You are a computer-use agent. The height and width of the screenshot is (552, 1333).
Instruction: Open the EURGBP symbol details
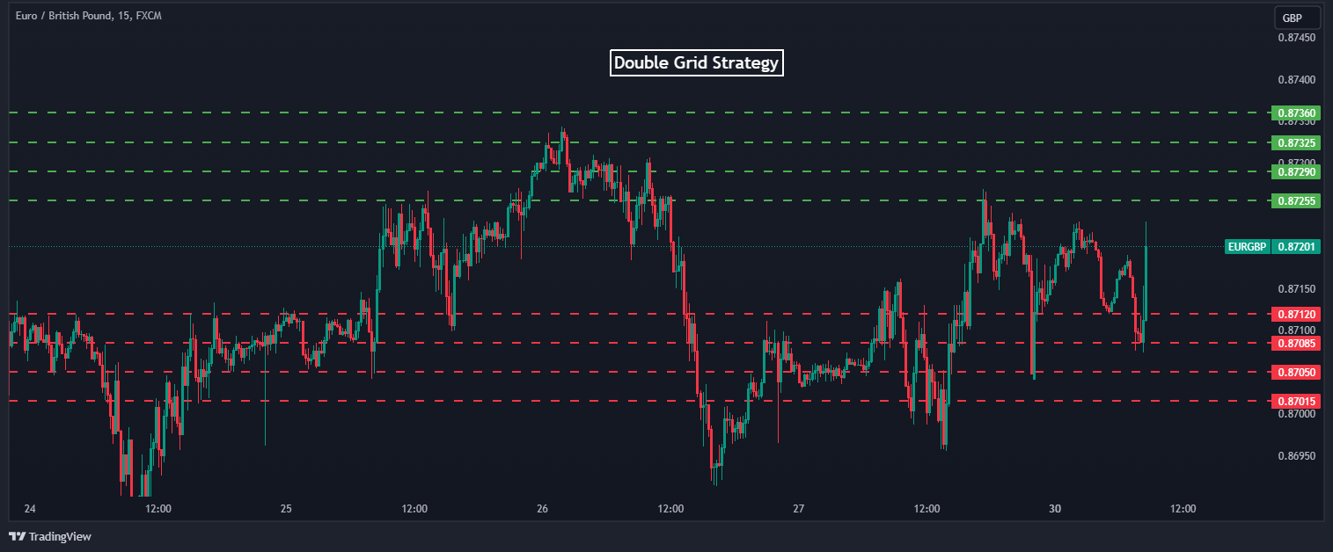[1246, 247]
